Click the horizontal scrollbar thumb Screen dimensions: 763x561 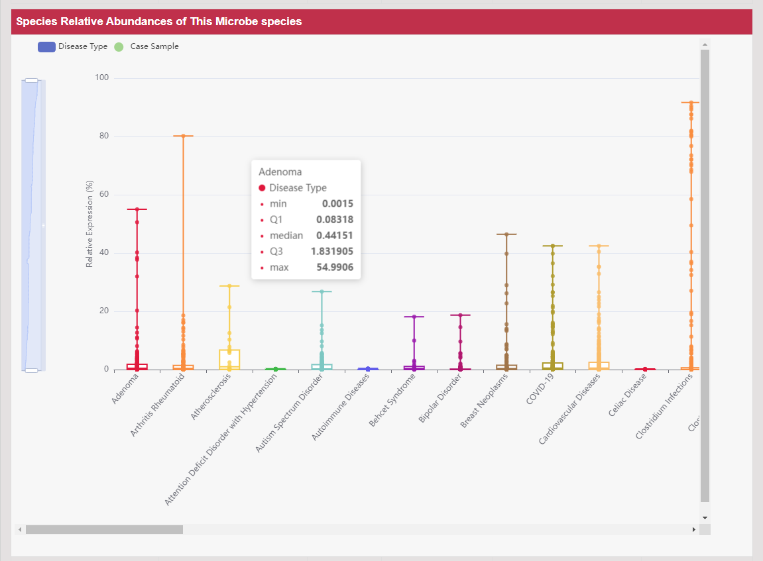(104, 530)
